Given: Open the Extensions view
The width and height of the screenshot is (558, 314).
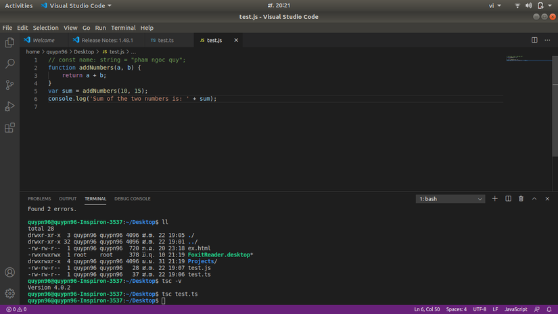Looking at the screenshot, I should point(9,128).
